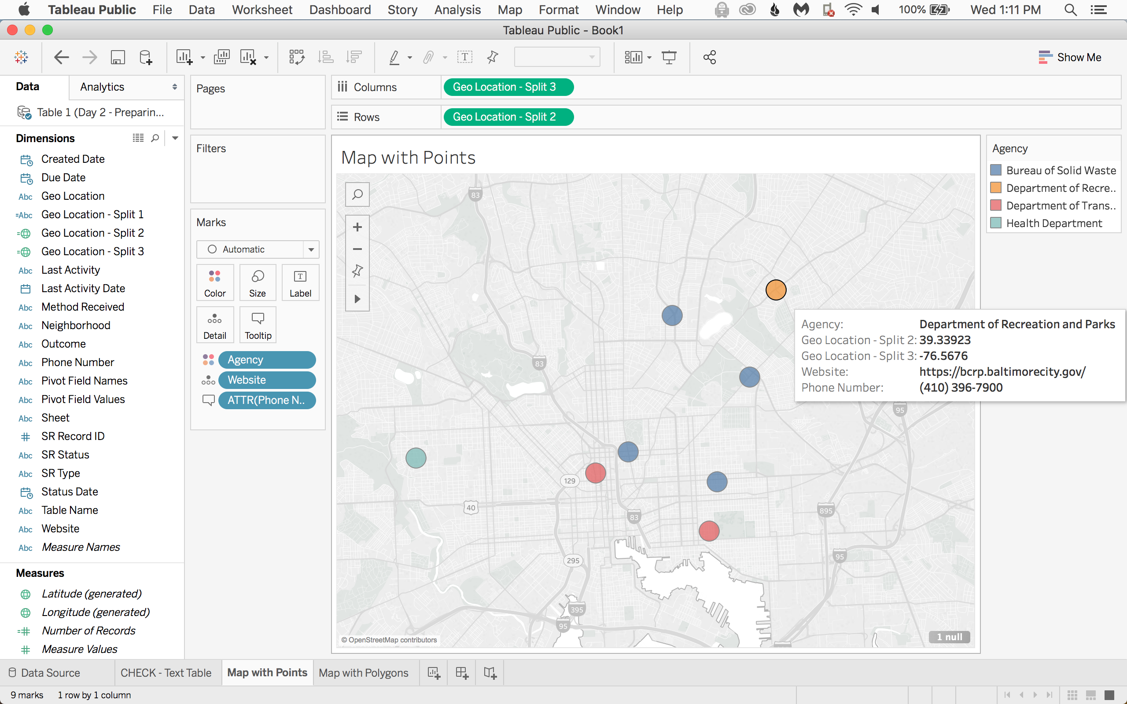The height and width of the screenshot is (704, 1127).
Task: Select the Agency pill on Marks card
Action: point(267,360)
